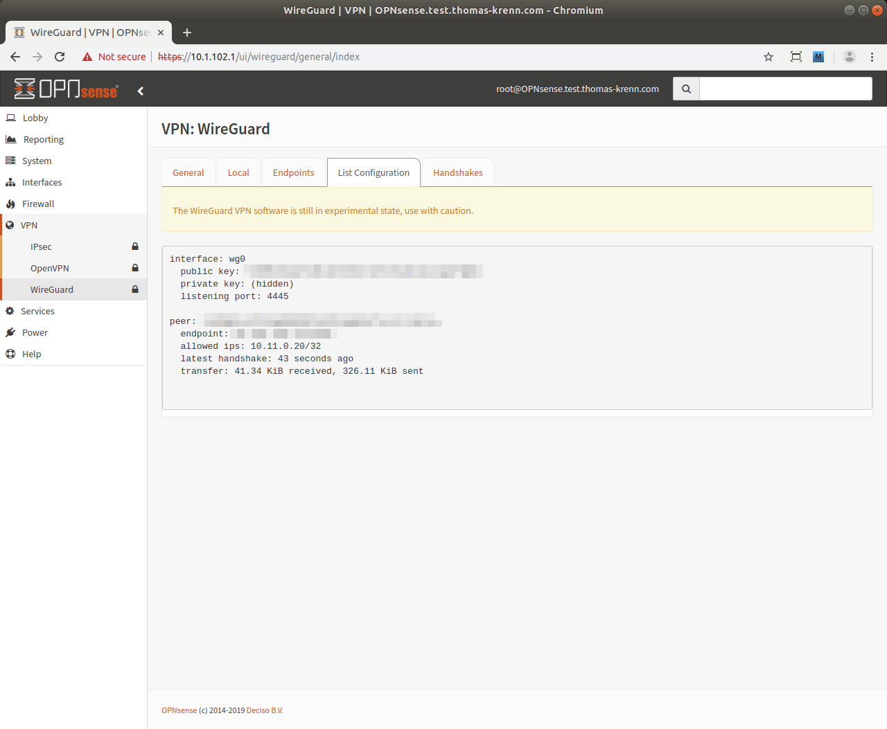Open OpenVPN in the VPN submenu
887x729 pixels.
point(50,268)
